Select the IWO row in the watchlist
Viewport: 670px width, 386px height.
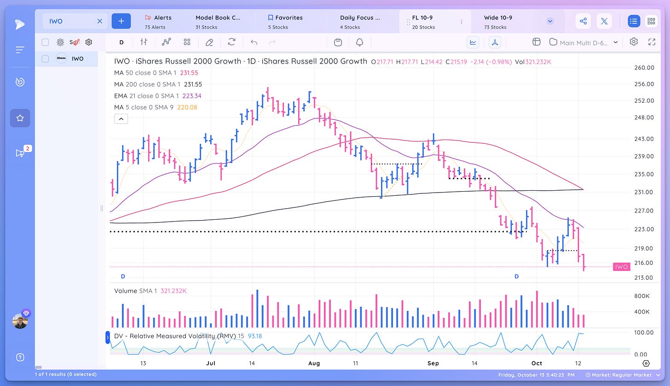coord(66,58)
